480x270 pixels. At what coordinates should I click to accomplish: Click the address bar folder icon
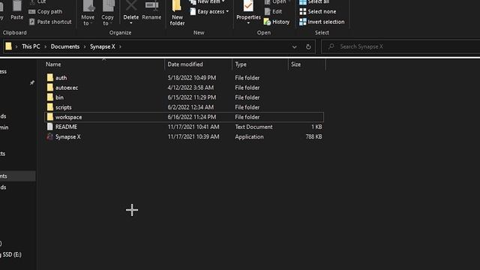coord(8,46)
